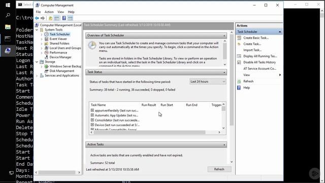
Task: Expand the Event Viewer tree node
Action: point(42,39)
